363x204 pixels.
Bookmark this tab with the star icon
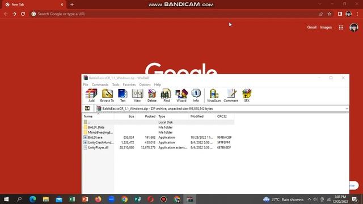pyautogui.click(x=329, y=14)
